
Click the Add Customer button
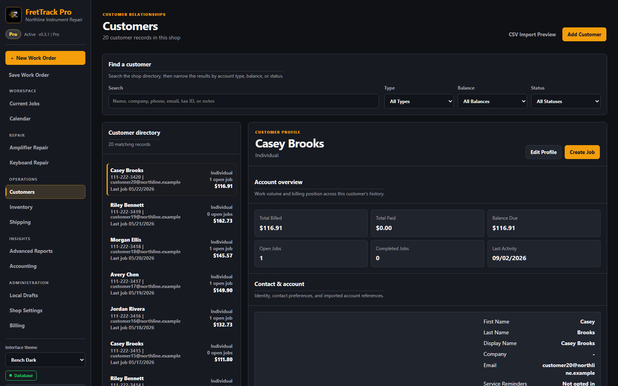tap(584, 34)
